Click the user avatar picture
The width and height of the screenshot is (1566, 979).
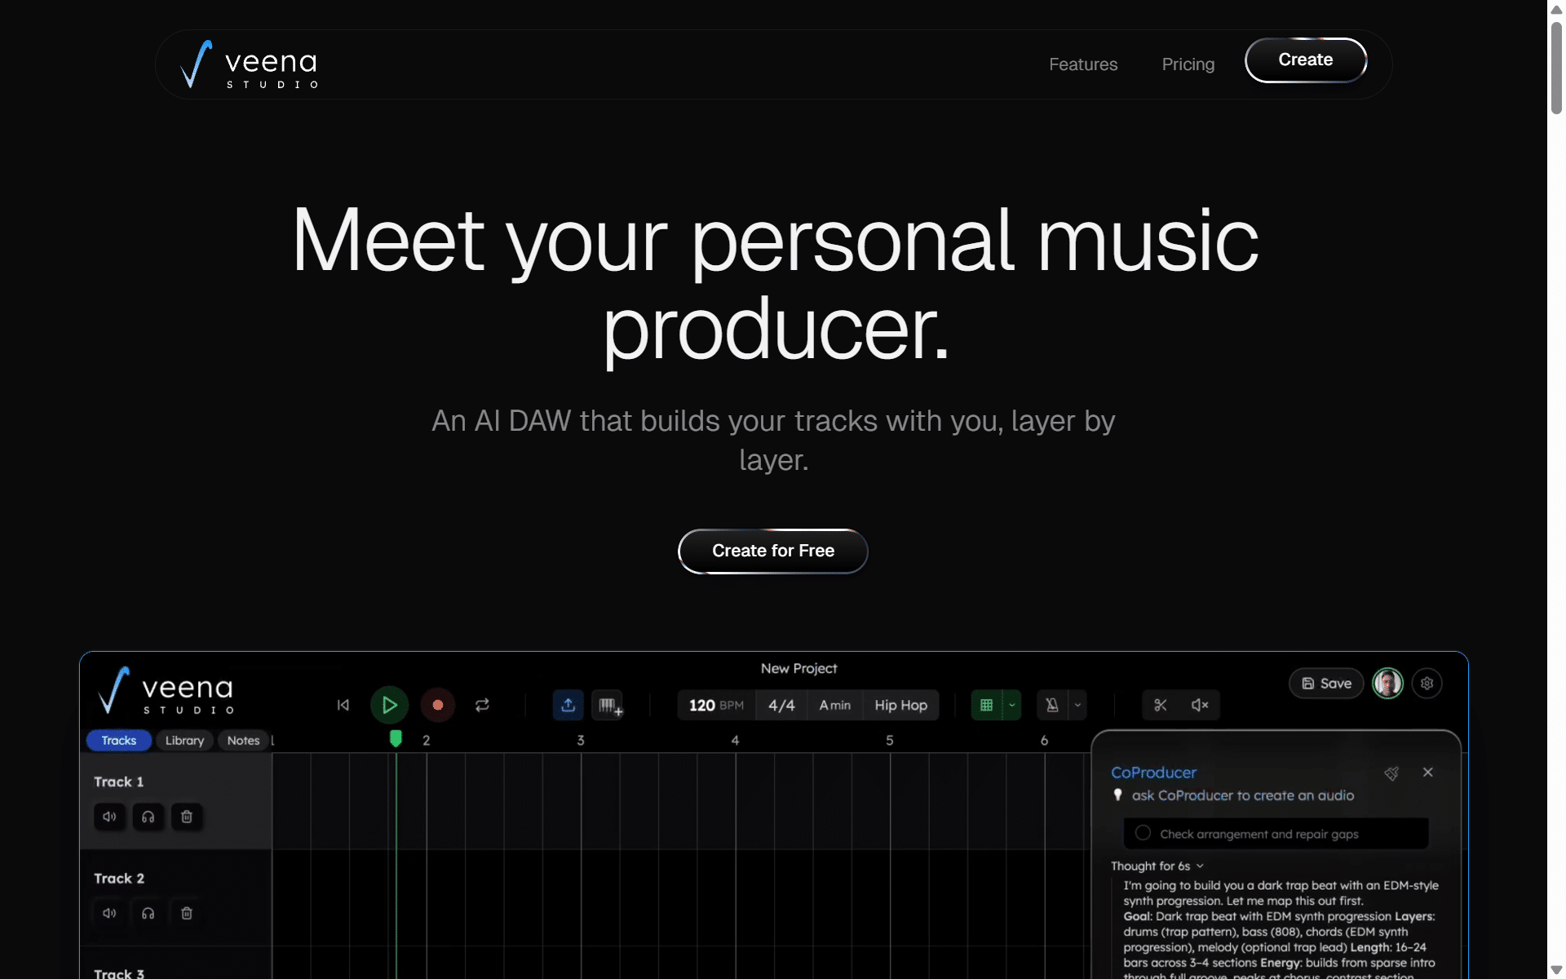tap(1387, 684)
